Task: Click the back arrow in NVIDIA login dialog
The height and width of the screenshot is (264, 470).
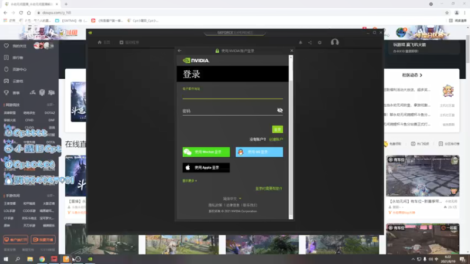Action: 180,50
